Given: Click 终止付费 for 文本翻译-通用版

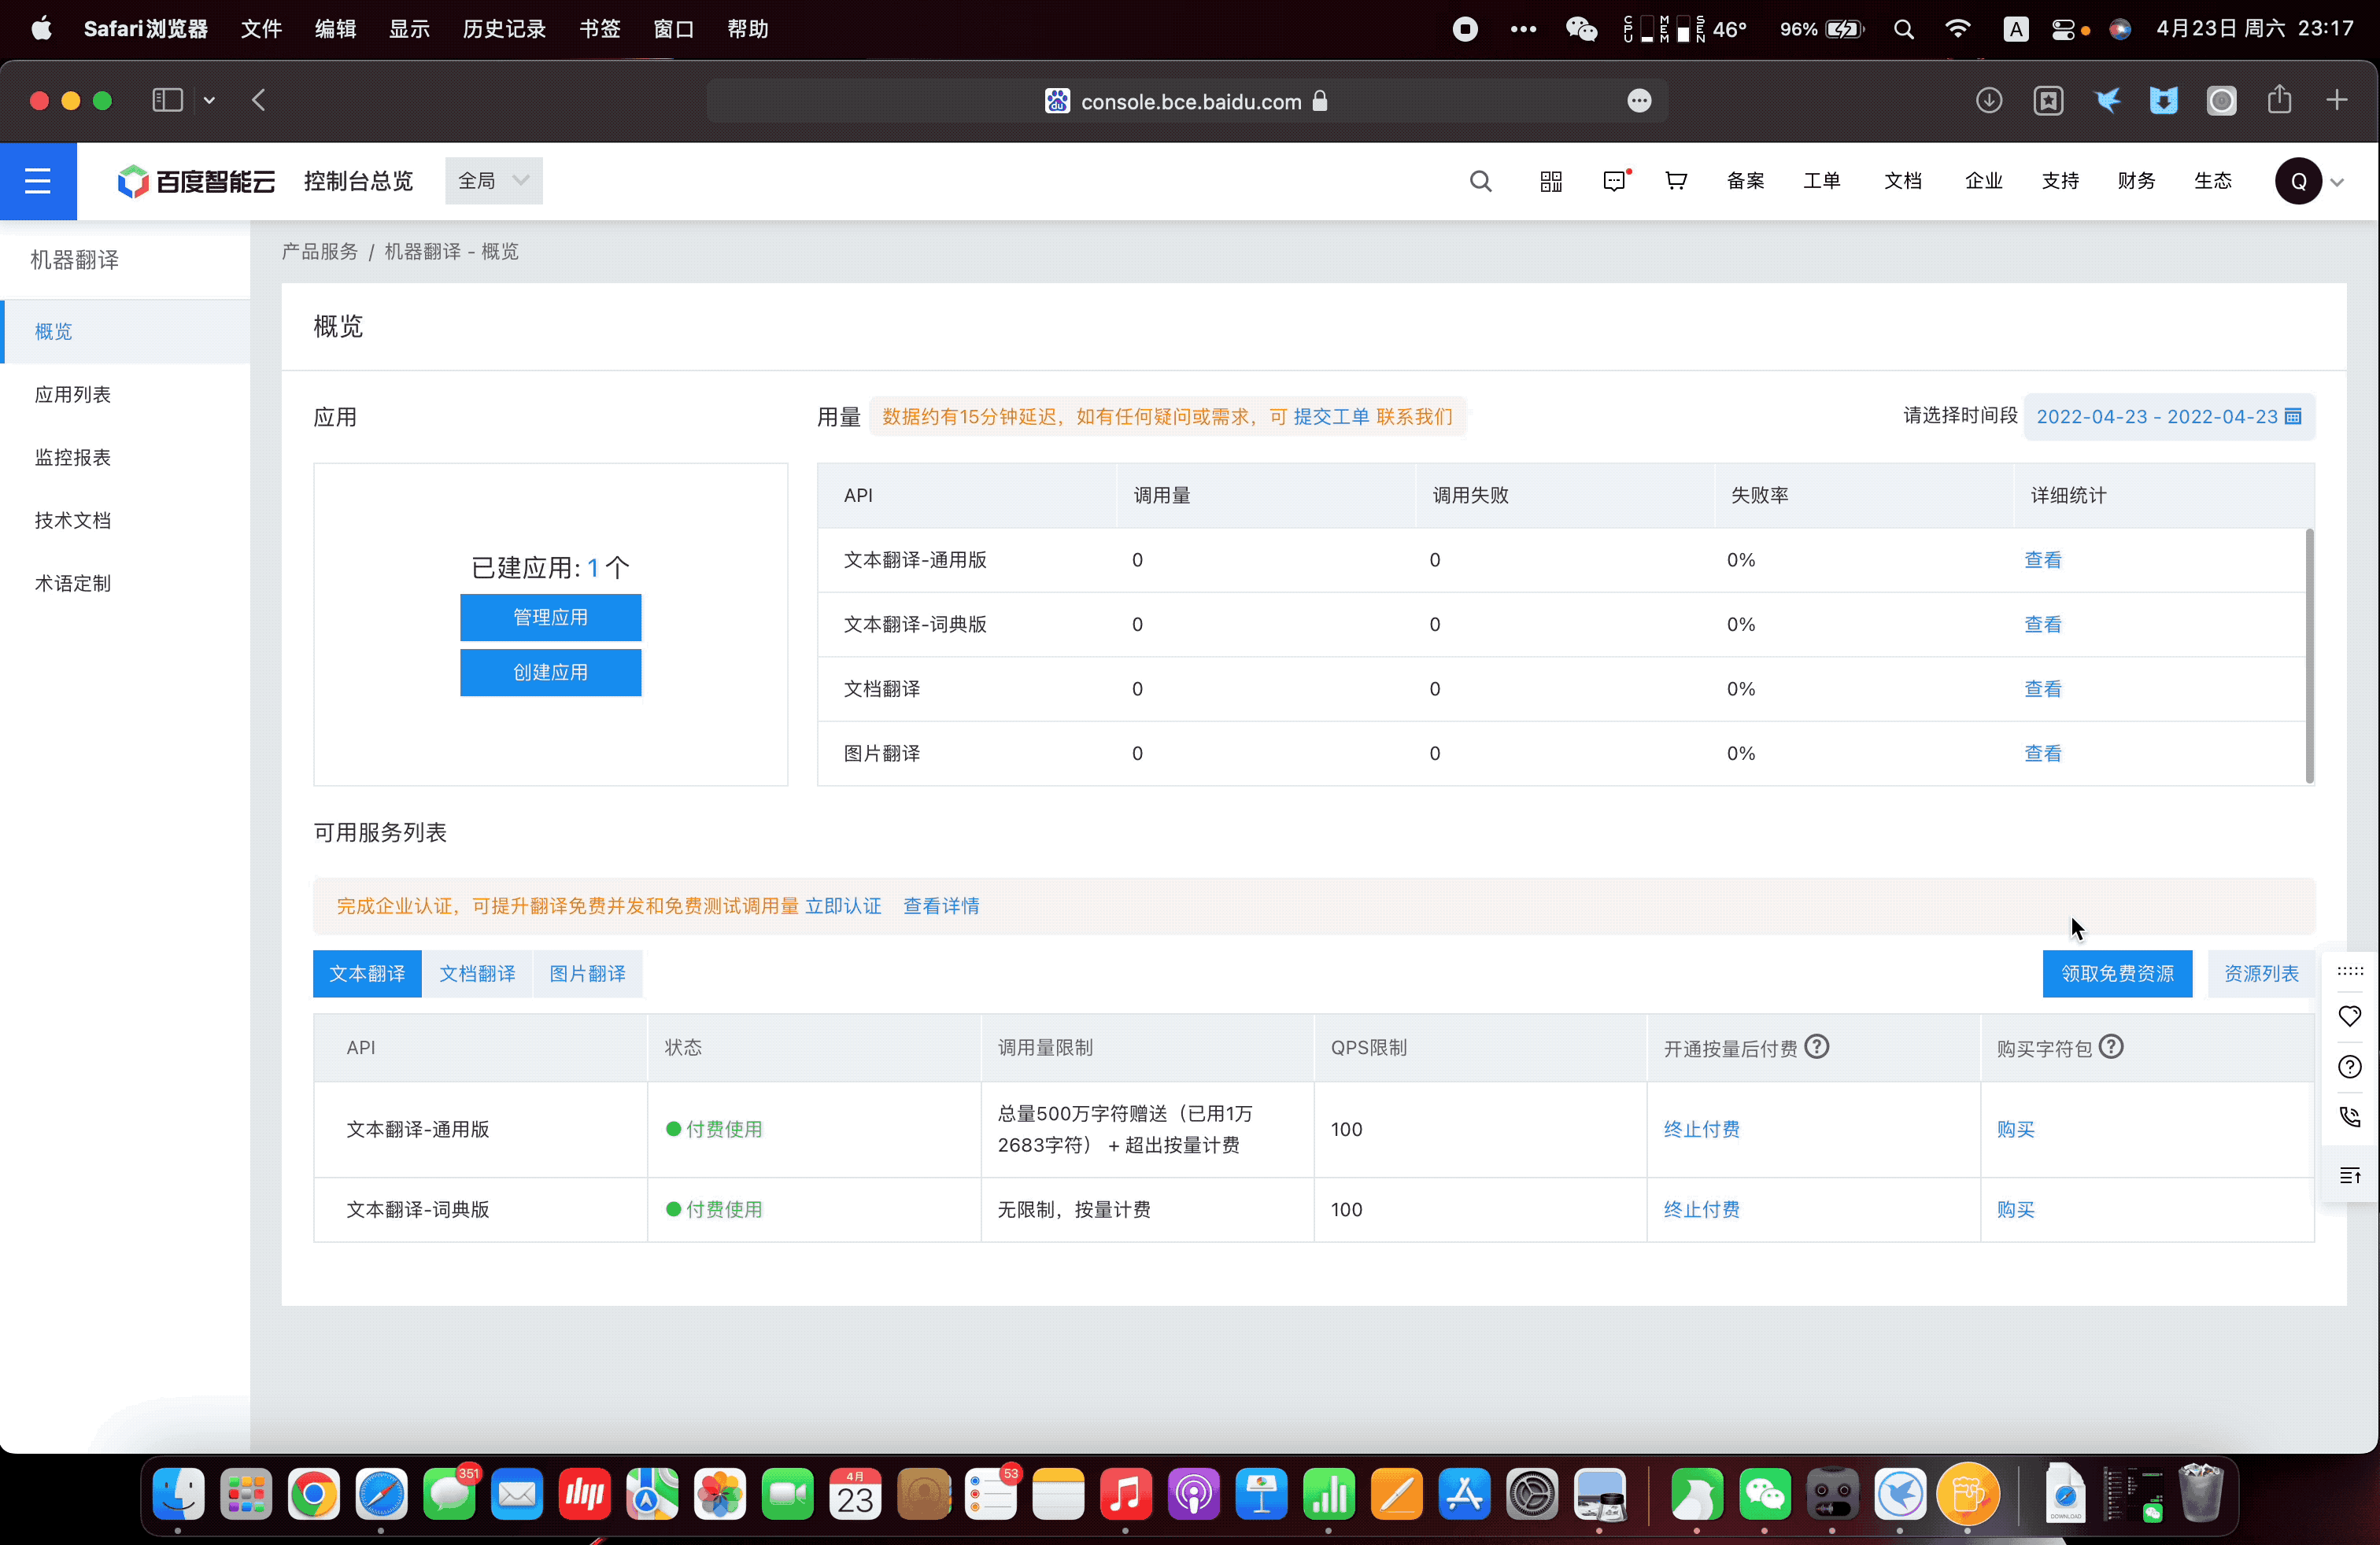Looking at the screenshot, I should click(x=1701, y=1130).
